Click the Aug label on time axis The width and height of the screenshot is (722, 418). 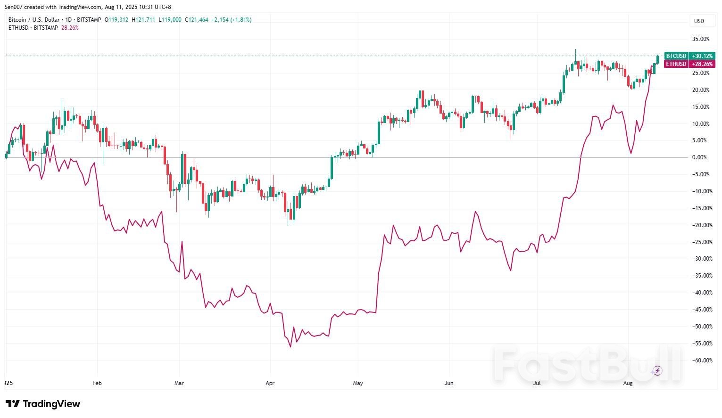[x=628, y=383]
